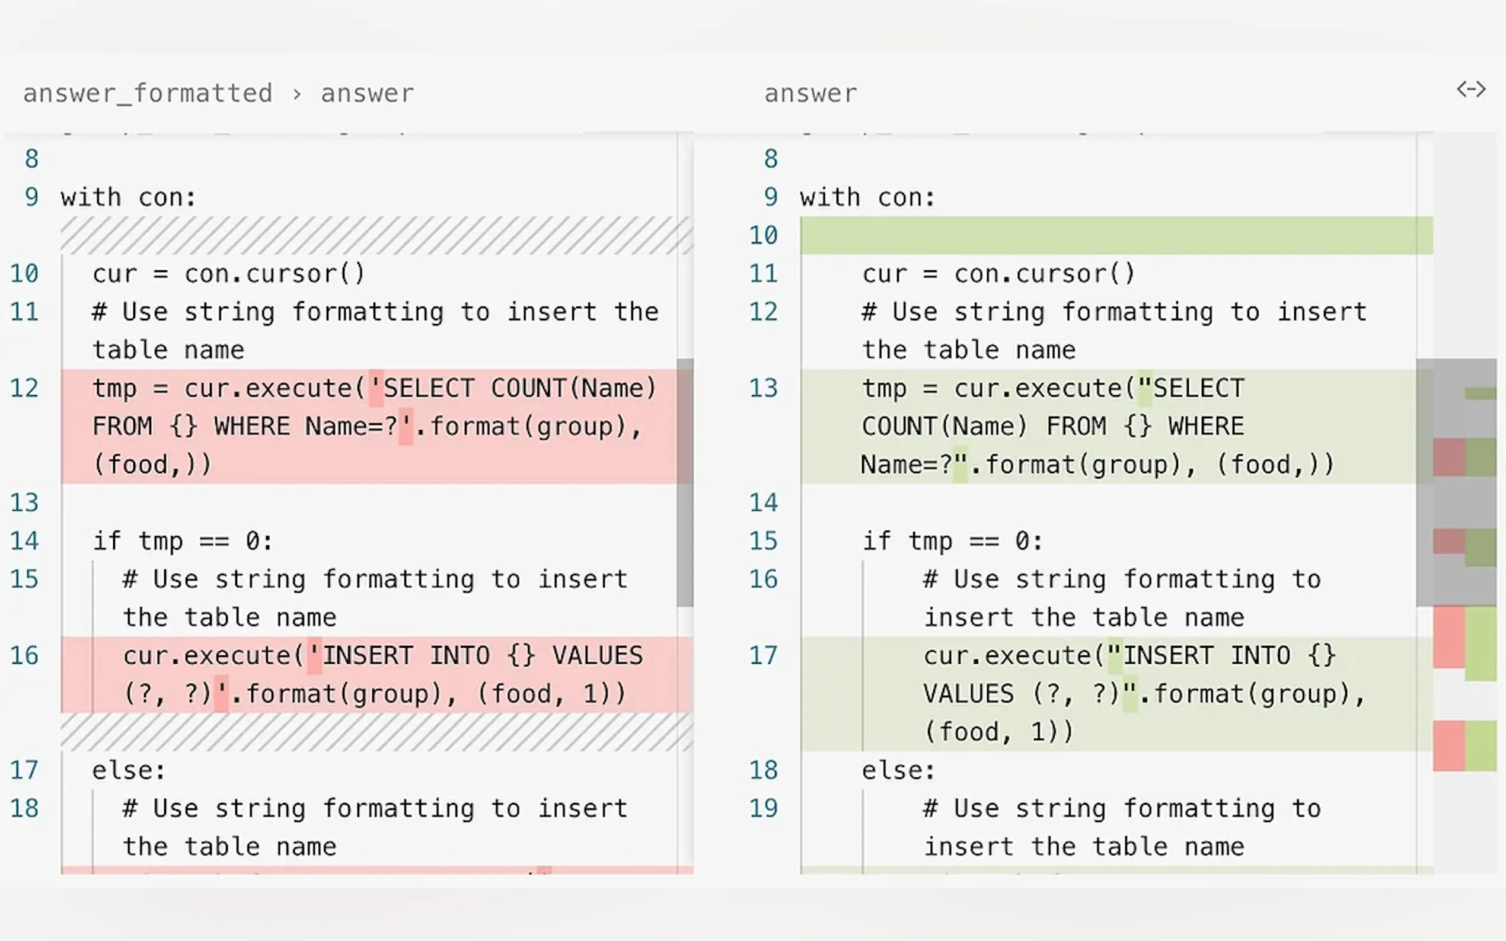Select the answer title above the right pane
Viewport: 1506px width, 941px height.
click(x=810, y=94)
